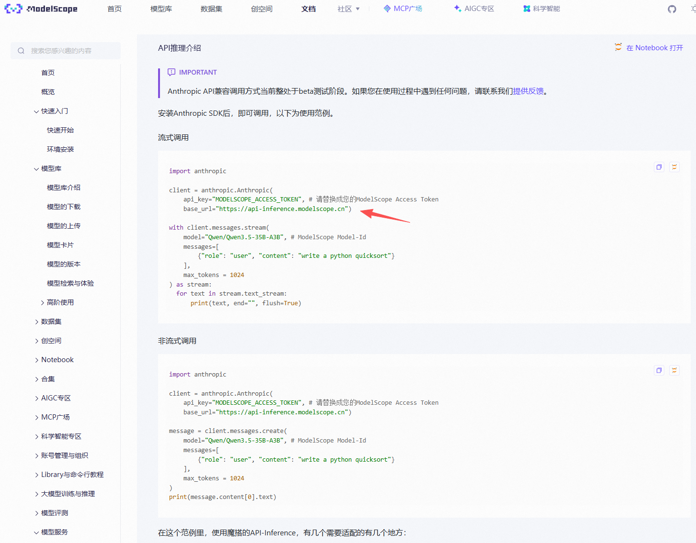Open 数据集 in top navigation
The width and height of the screenshot is (696, 543).
[x=211, y=9]
